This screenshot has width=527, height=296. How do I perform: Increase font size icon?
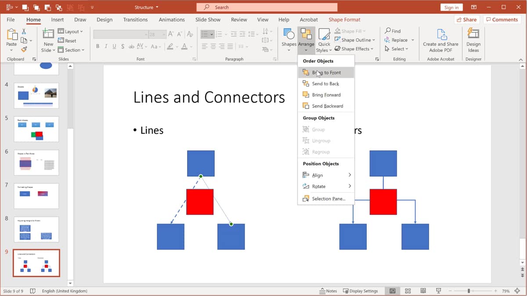click(171, 34)
